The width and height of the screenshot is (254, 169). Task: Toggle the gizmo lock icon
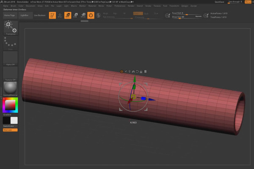click(141, 71)
